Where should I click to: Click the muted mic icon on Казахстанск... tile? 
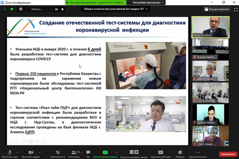[x=195, y=57]
